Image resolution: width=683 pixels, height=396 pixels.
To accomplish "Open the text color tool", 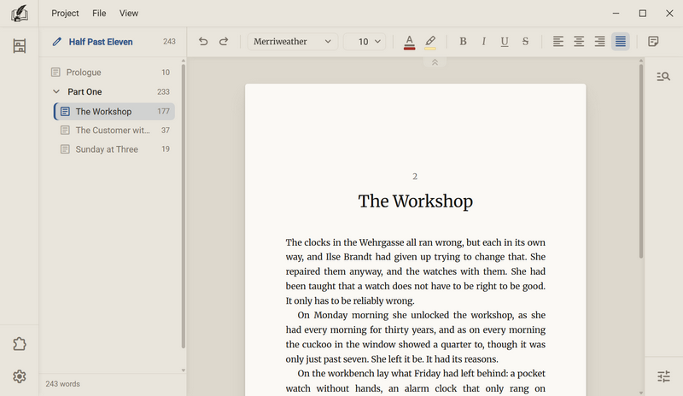I will [x=409, y=42].
